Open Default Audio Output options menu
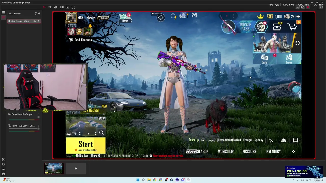The width and height of the screenshot is (326, 183). pyautogui.click(x=38, y=114)
